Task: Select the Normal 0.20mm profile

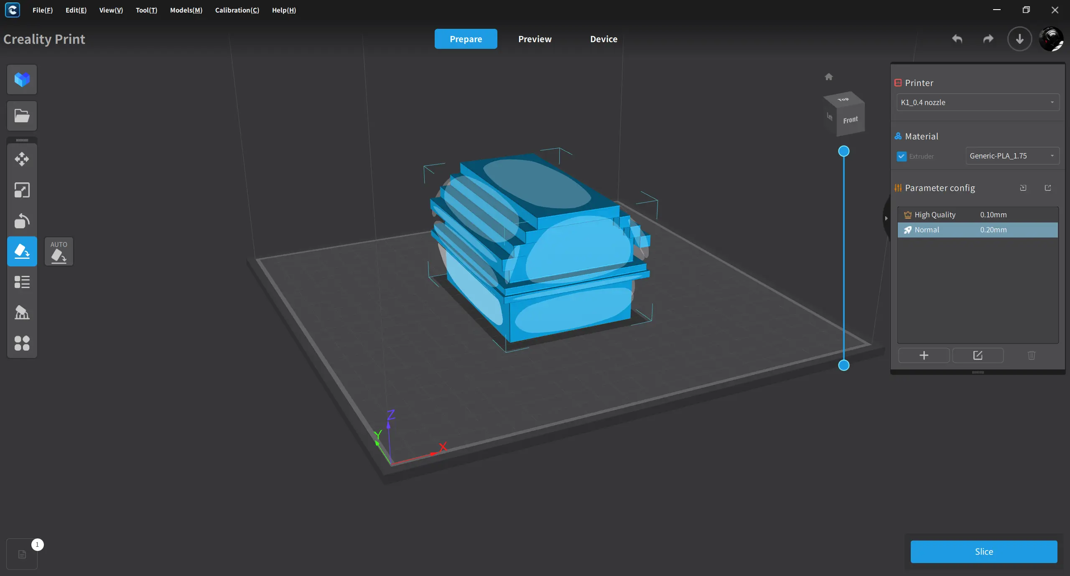Action: pyautogui.click(x=978, y=230)
